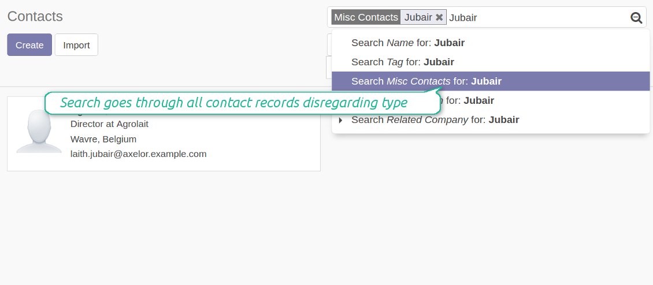Image resolution: width=653 pixels, height=285 pixels.
Task: Select Search Name for Jubair
Action: [408, 43]
